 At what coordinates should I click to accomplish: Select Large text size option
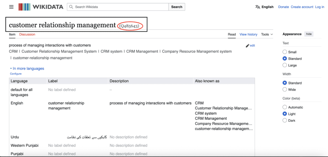pyautogui.click(x=285, y=65)
